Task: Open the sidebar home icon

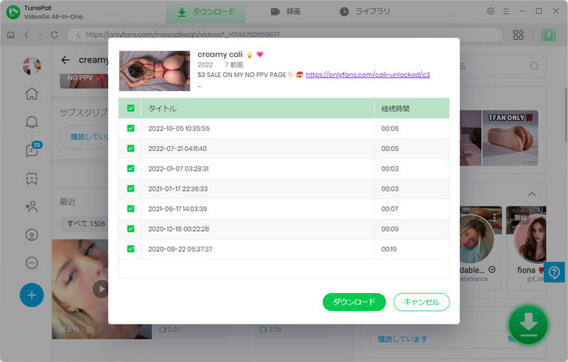Action: pos(32,94)
